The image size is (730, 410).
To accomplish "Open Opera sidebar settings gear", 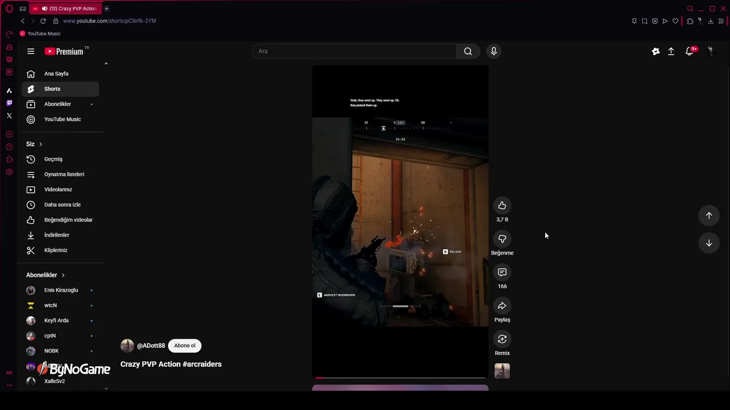I will point(9,172).
